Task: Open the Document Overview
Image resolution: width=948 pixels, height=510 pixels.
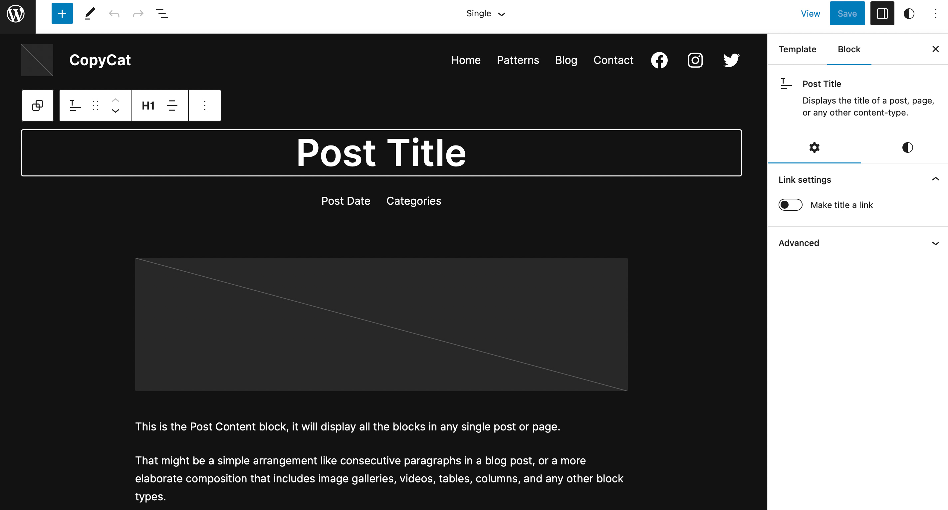Action: coord(161,13)
